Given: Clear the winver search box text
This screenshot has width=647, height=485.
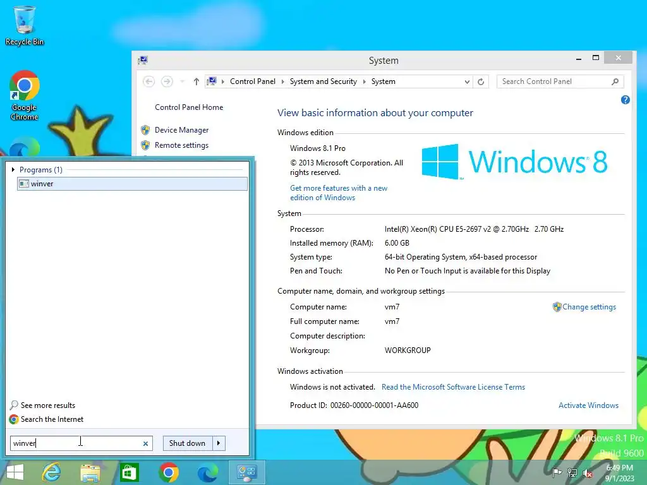Looking at the screenshot, I should point(145,444).
